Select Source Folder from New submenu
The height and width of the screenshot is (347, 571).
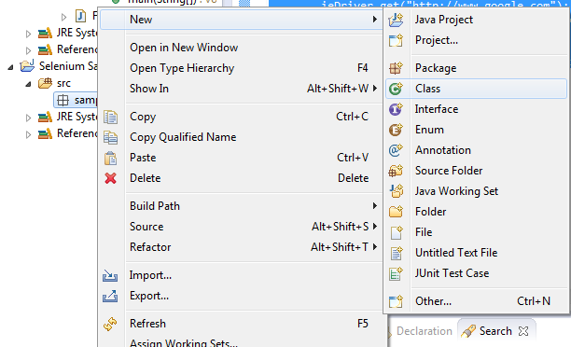(x=449, y=171)
